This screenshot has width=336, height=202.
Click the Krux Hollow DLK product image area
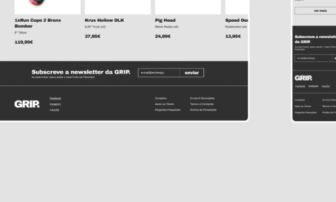click(x=118, y=7)
